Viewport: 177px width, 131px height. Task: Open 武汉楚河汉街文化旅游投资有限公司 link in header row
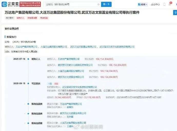click(117, 47)
